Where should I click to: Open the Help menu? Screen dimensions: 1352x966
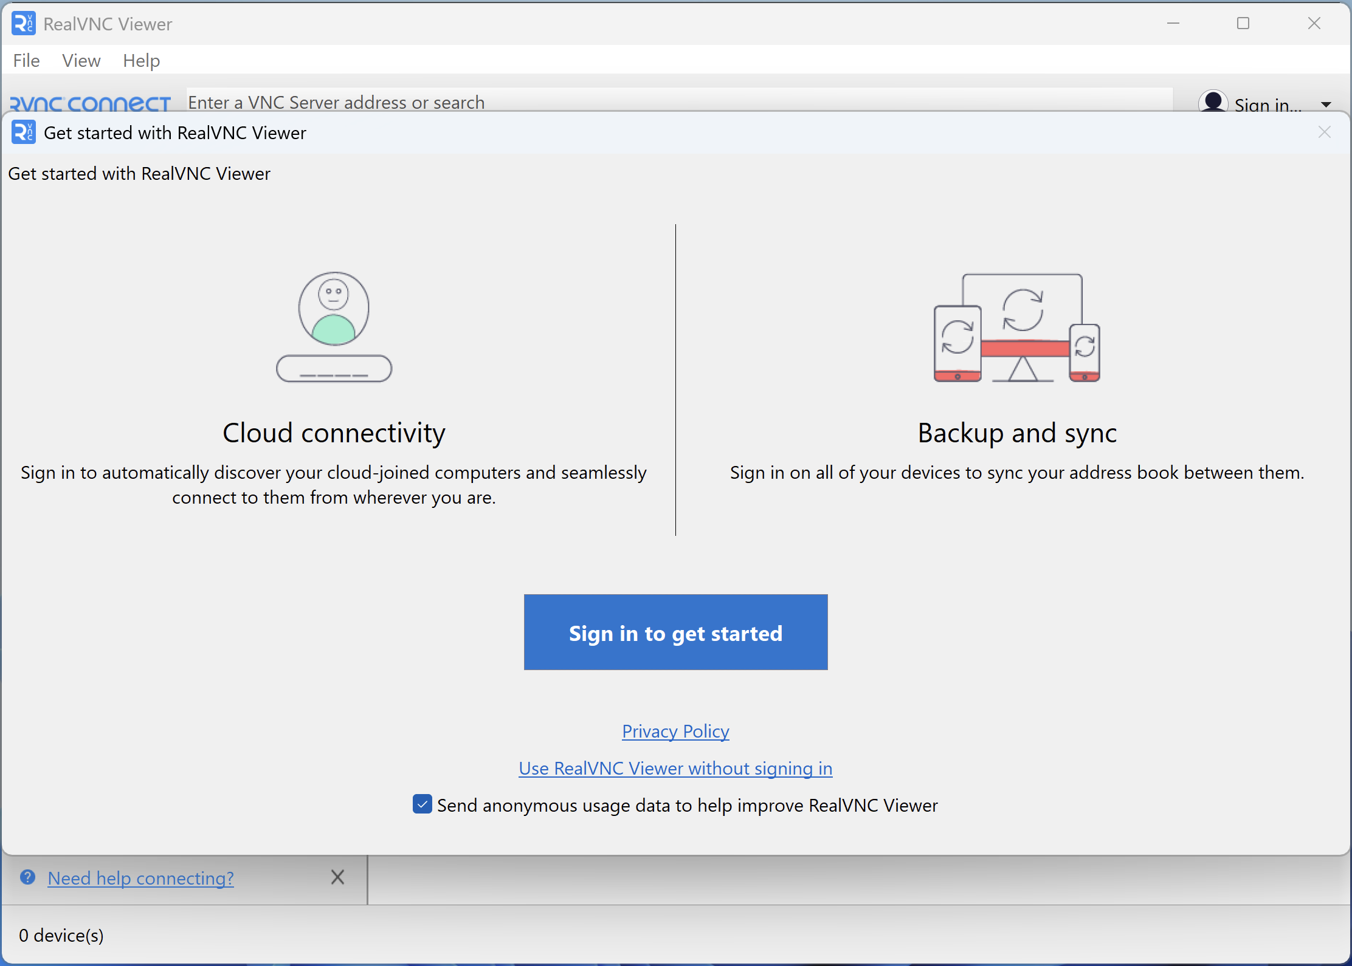[x=141, y=61]
